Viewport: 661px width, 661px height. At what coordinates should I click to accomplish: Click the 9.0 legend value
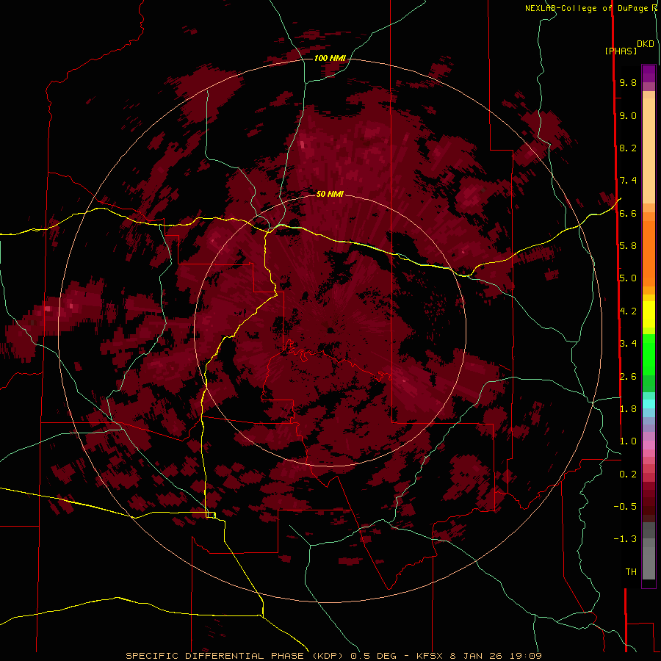[x=628, y=116]
